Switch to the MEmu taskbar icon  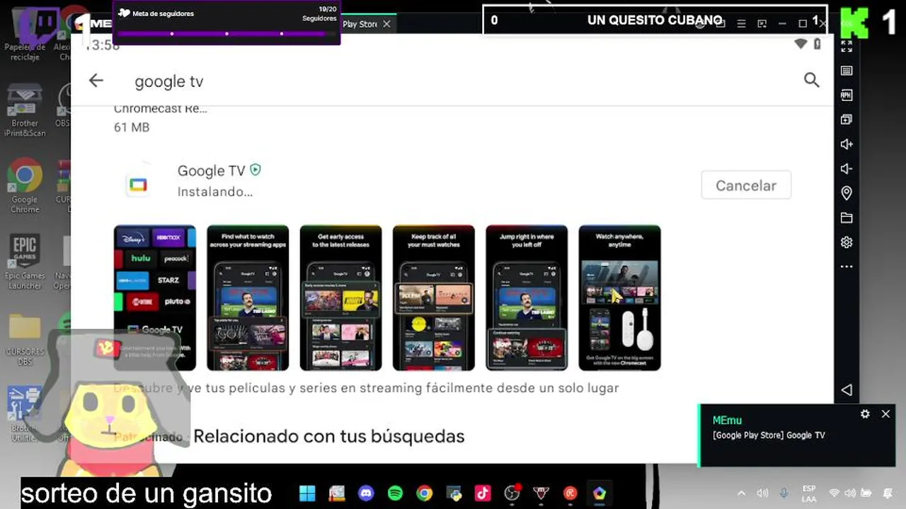600,493
